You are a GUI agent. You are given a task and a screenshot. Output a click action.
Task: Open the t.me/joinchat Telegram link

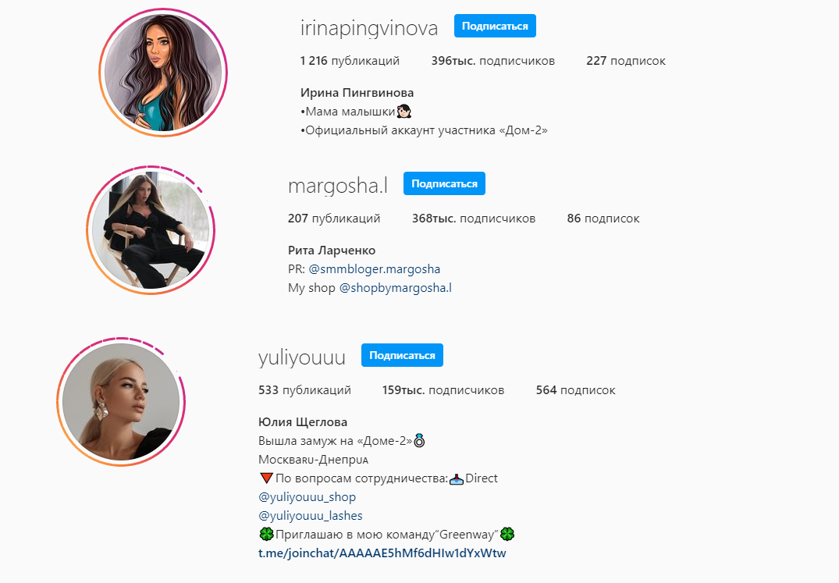(x=382, y=553)
